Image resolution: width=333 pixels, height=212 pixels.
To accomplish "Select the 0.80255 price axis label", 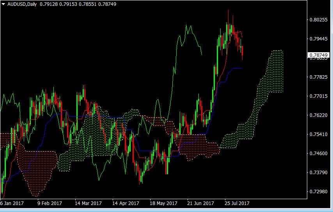I will point(318,19).
